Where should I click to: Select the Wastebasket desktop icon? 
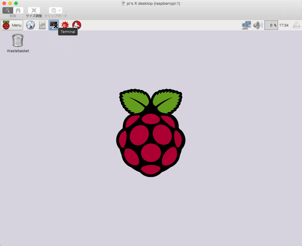tap(18, 43)
